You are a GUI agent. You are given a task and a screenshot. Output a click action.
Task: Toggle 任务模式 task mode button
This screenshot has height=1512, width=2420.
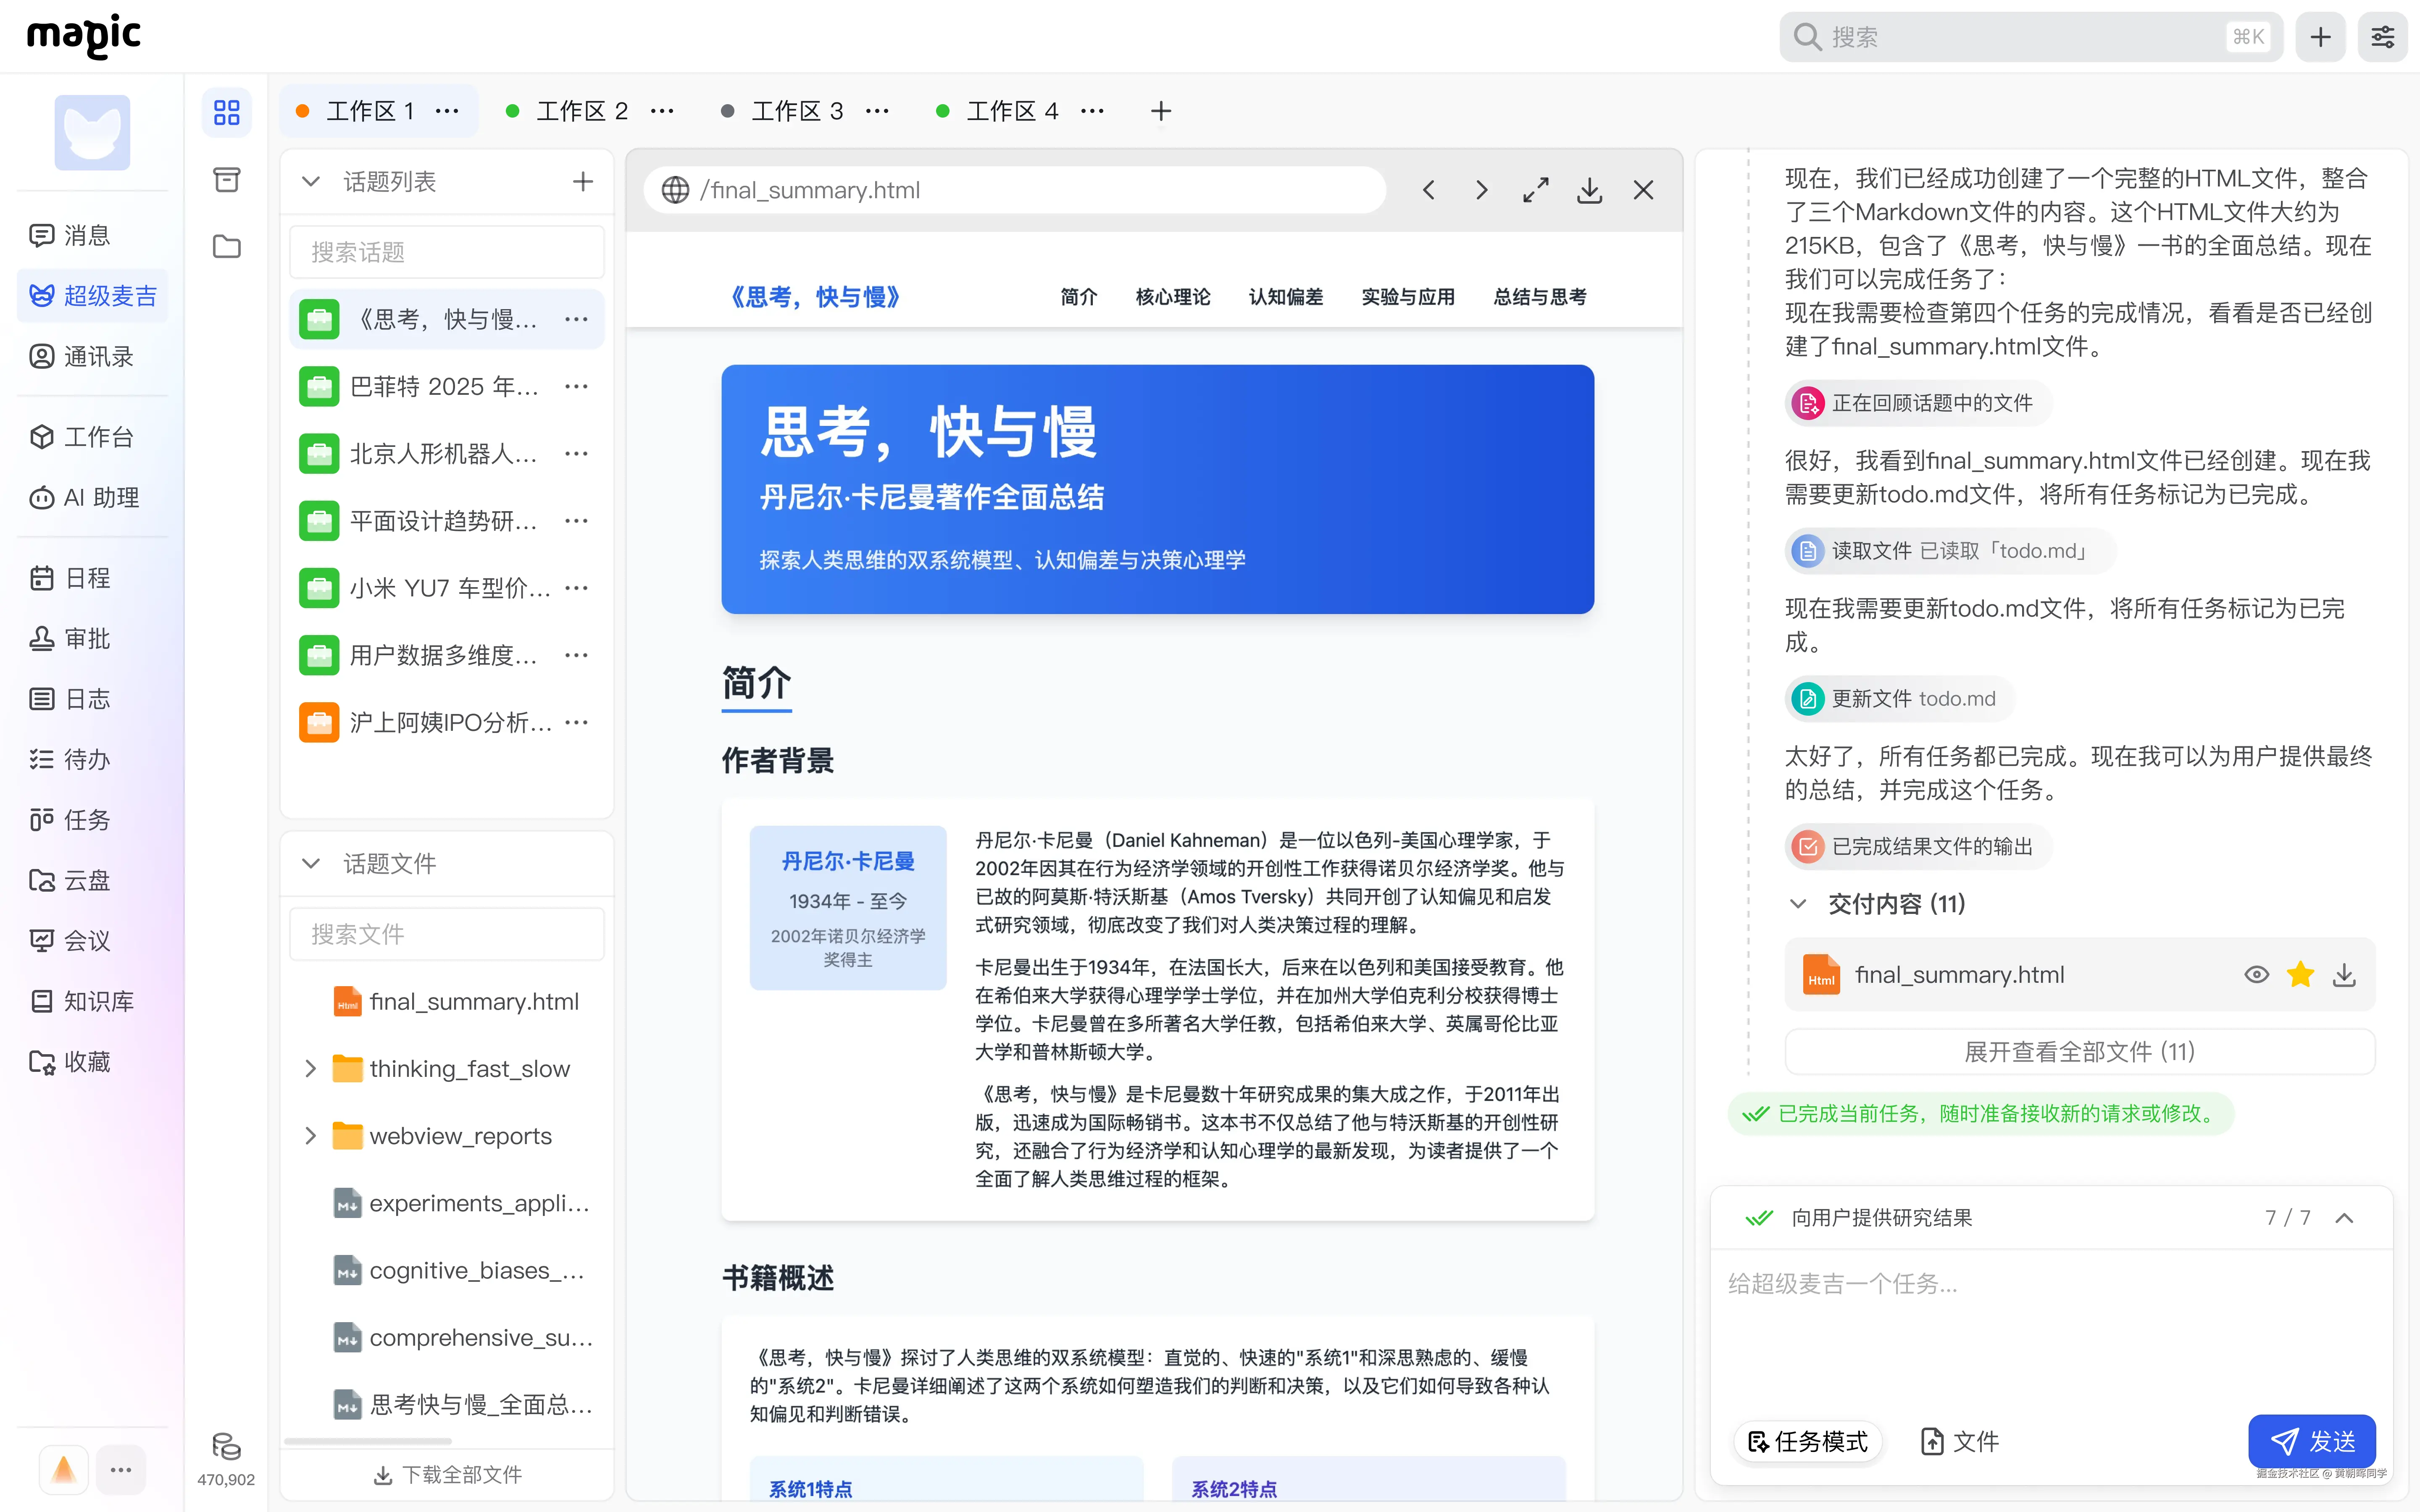tap(1808, 1441)
